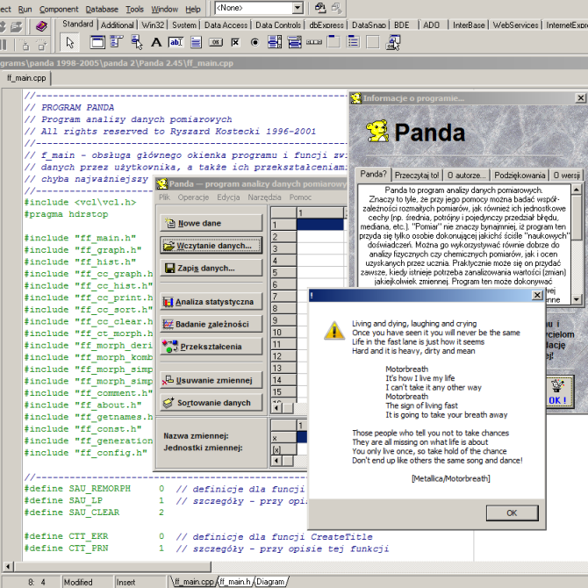Click the MainMenu component icon
This screenshot has height=588, width=588.
click(x=118, y=41)
